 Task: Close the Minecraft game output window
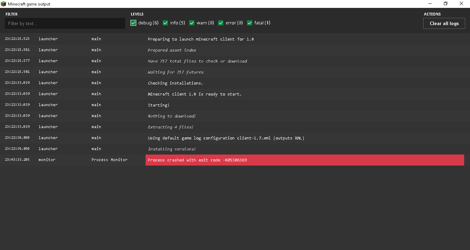coord(461,4)
